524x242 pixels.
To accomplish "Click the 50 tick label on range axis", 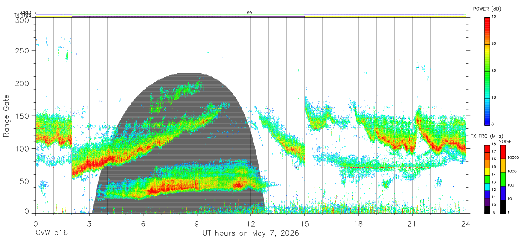I will tap(25, 181).
